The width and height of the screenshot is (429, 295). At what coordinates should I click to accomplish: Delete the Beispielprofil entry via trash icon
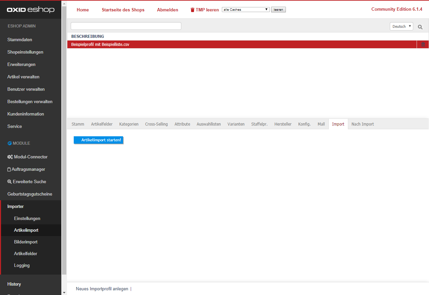point(423,45)
